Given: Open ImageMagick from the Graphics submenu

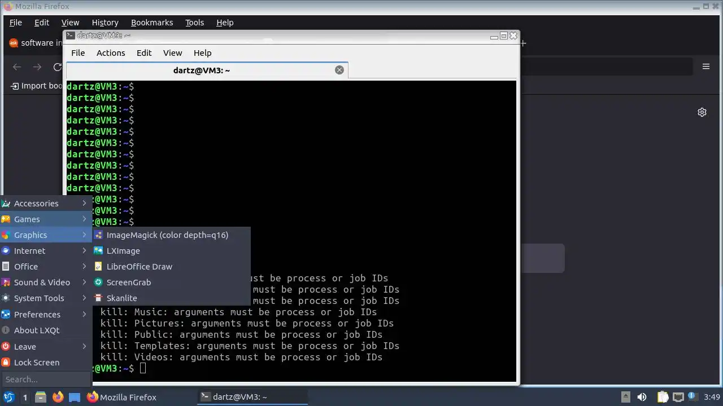Looking at the screenshot, I should point(171,235).
